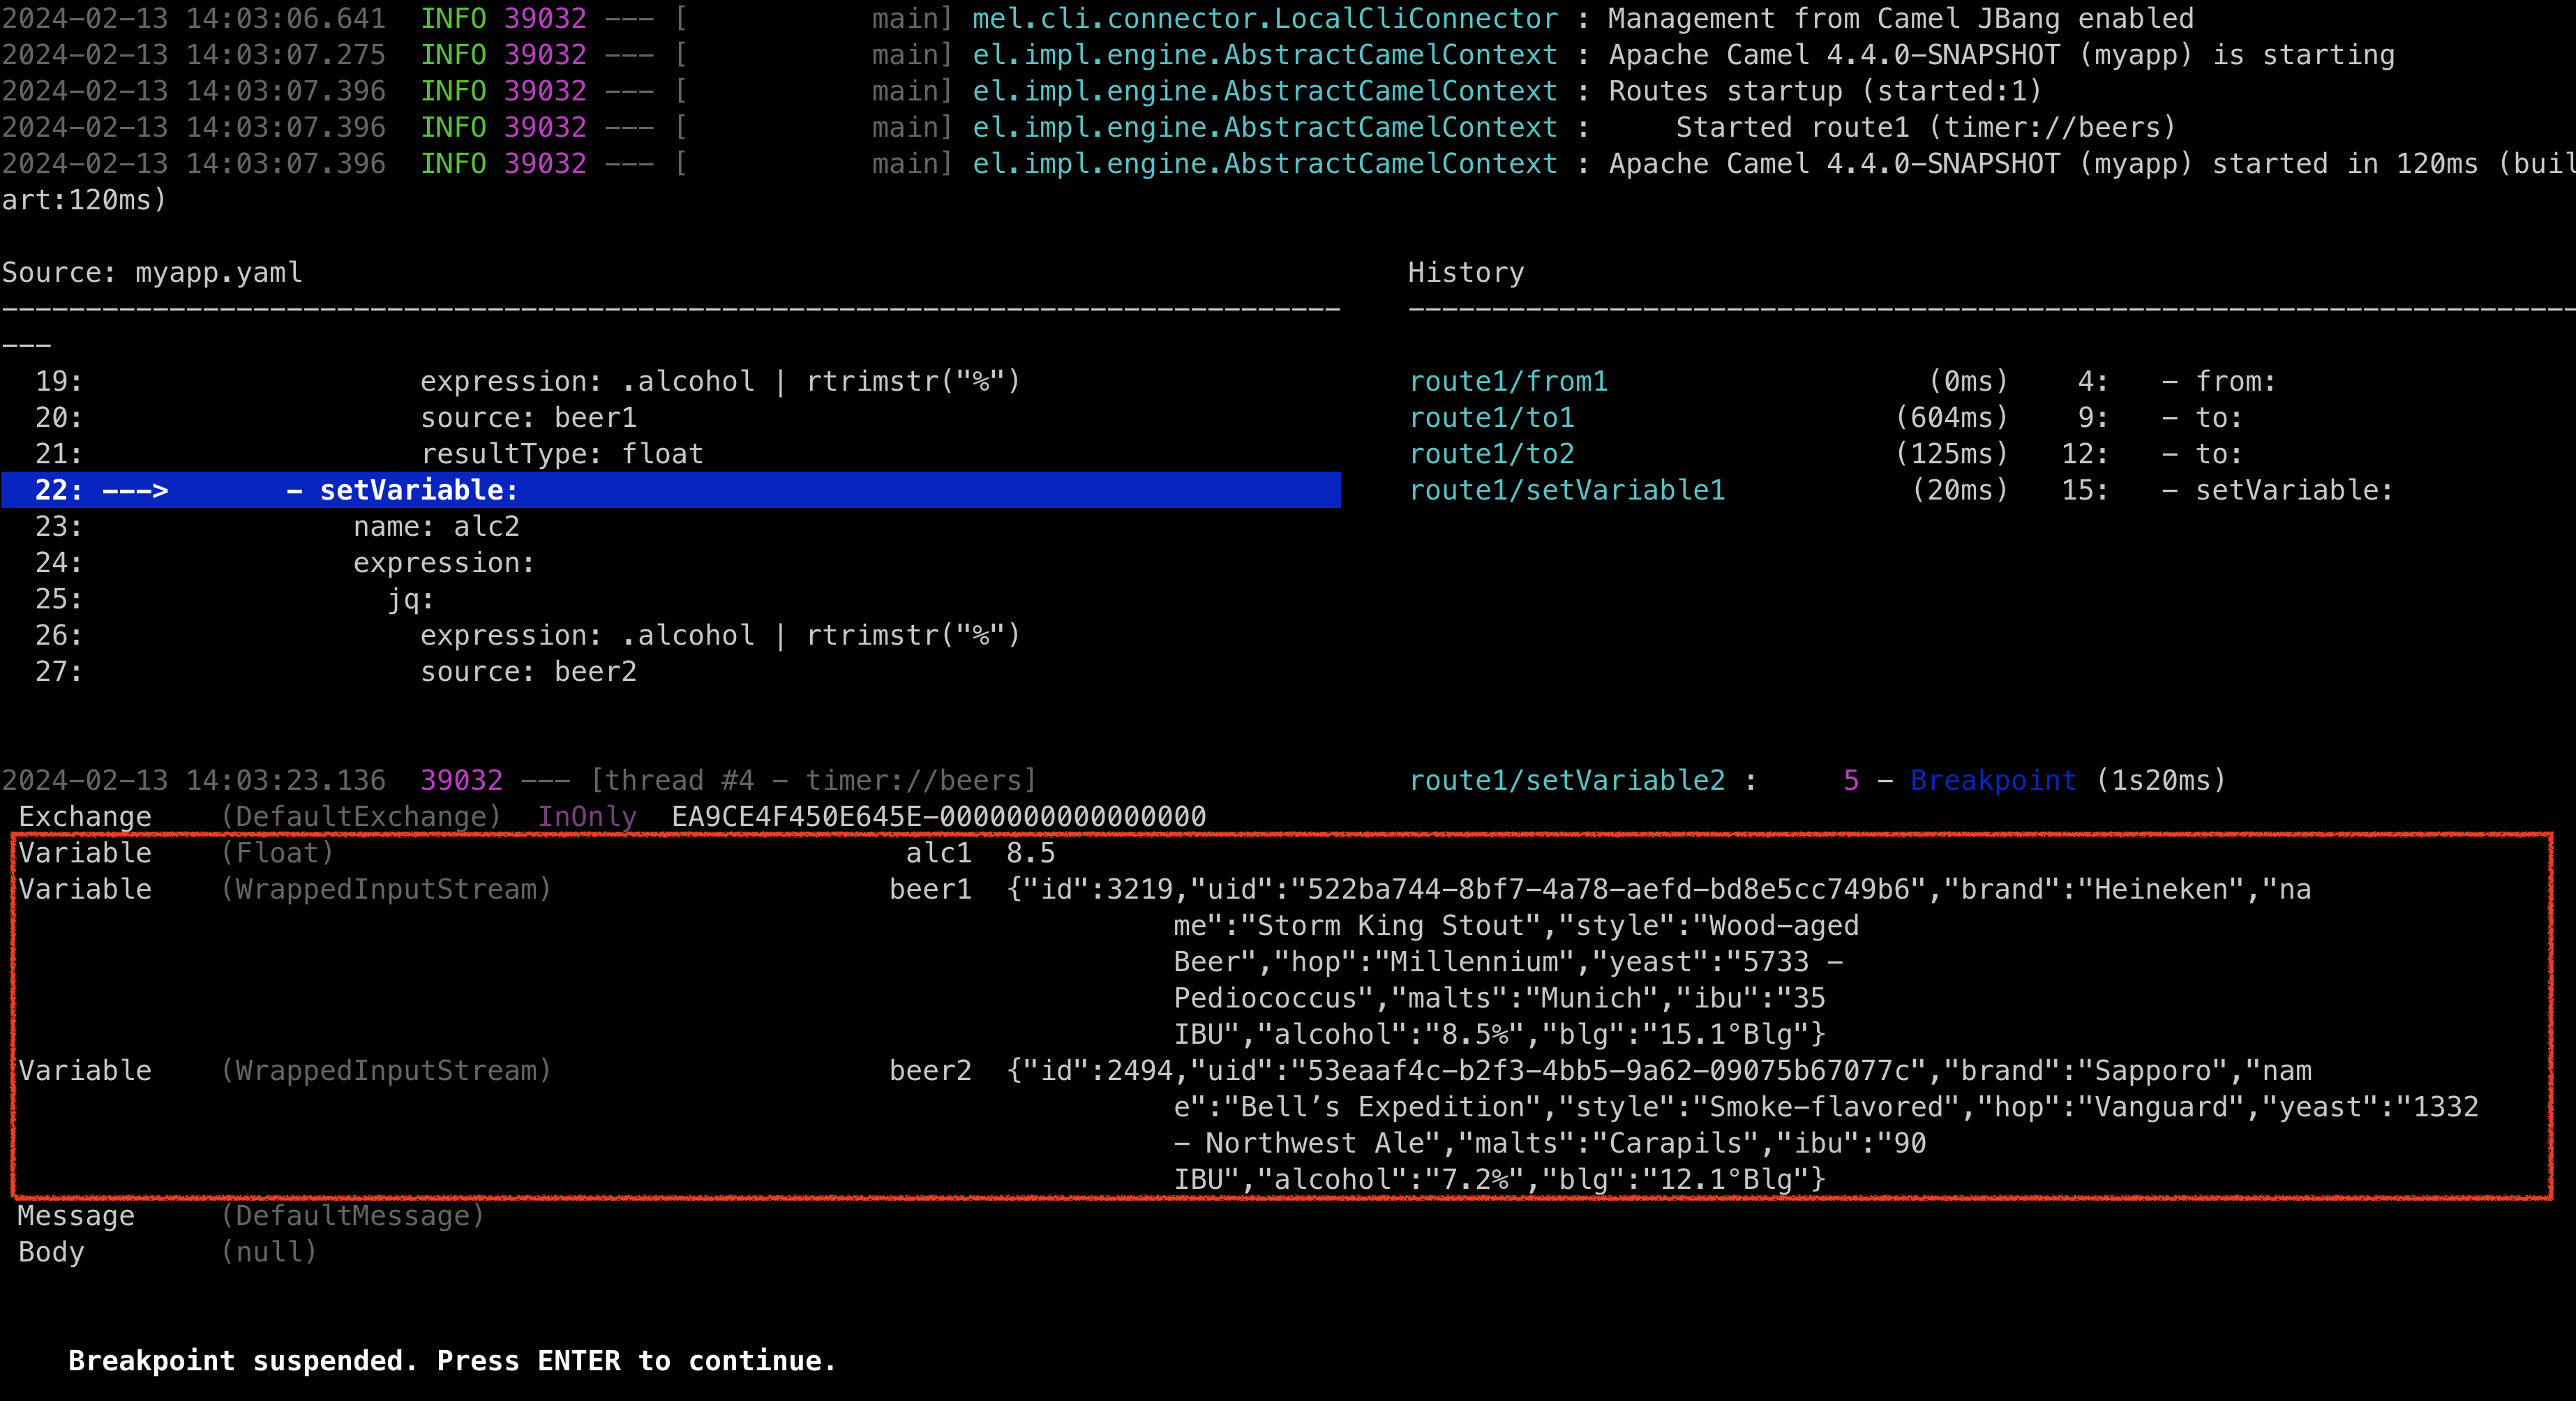Select the highlighted setVariable line 22
The height and width of the screenshot is (1401, 2576).
point(400,490)
